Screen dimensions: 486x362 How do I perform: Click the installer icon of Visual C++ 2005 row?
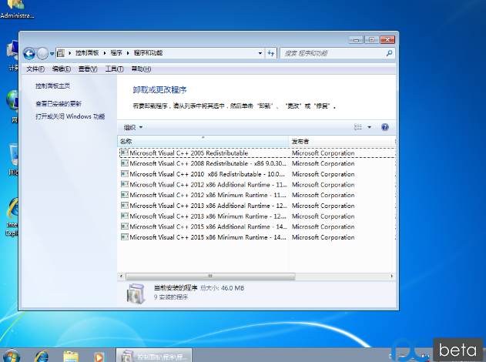125,153
